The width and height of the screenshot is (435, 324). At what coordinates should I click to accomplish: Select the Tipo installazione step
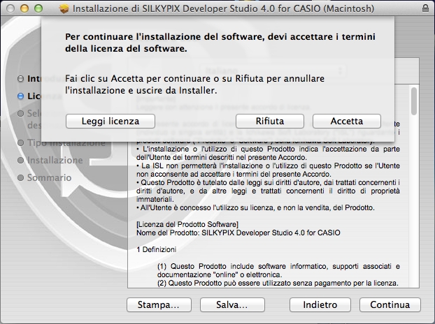pos(66,142)
